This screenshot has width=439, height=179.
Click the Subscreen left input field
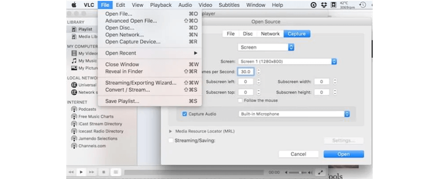click(x=246, y=81)
